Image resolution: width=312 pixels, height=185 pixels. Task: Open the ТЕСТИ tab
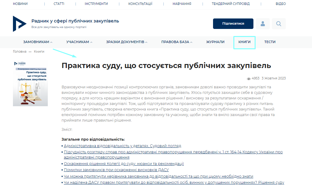pyautogui.click(x=269, y=42)
